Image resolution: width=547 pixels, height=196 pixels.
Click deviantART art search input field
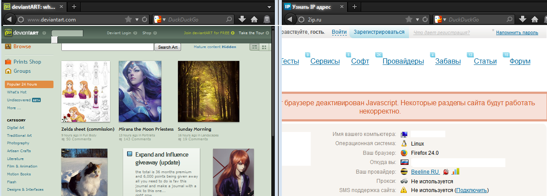click(108, 47)
